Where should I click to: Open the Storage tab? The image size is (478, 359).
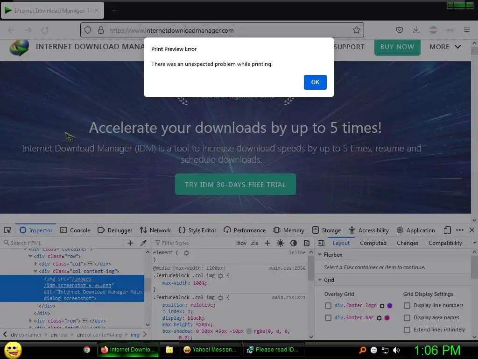click(326, 230)
